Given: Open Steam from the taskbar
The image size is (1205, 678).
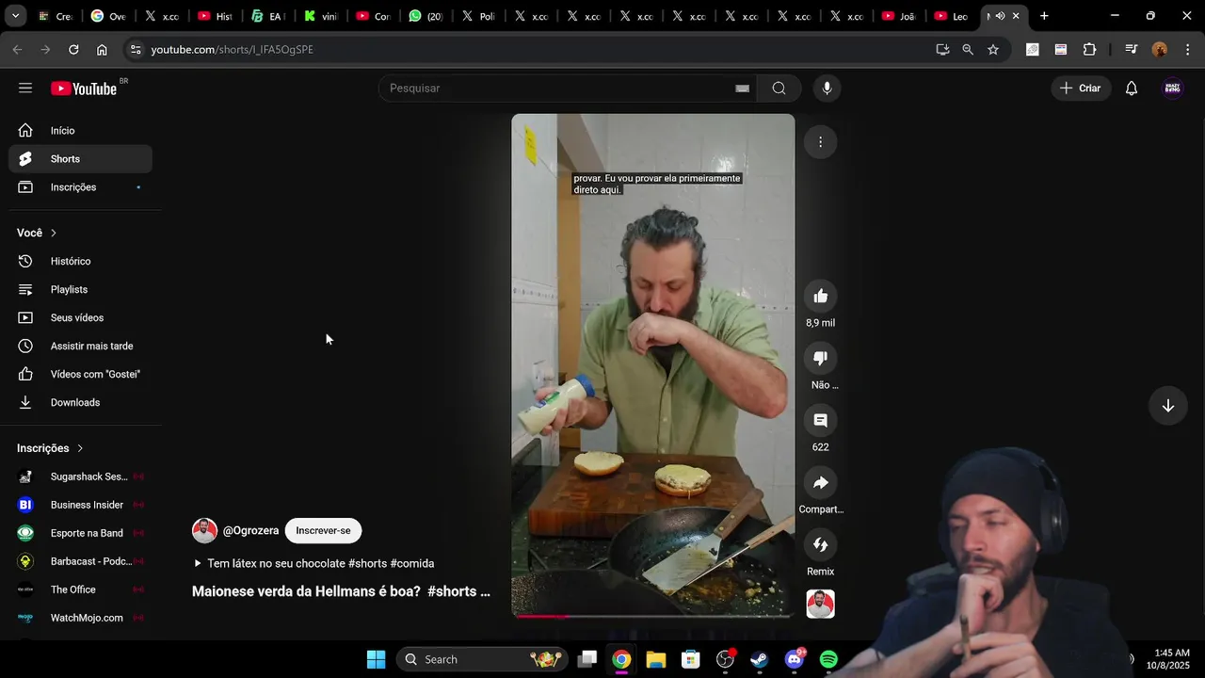Looking at the screenshot, I should (759, 659).
